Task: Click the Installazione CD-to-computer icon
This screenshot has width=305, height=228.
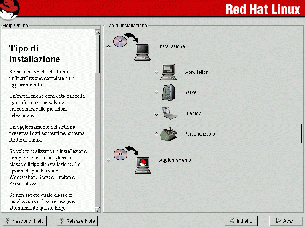Action: (132, 46)
